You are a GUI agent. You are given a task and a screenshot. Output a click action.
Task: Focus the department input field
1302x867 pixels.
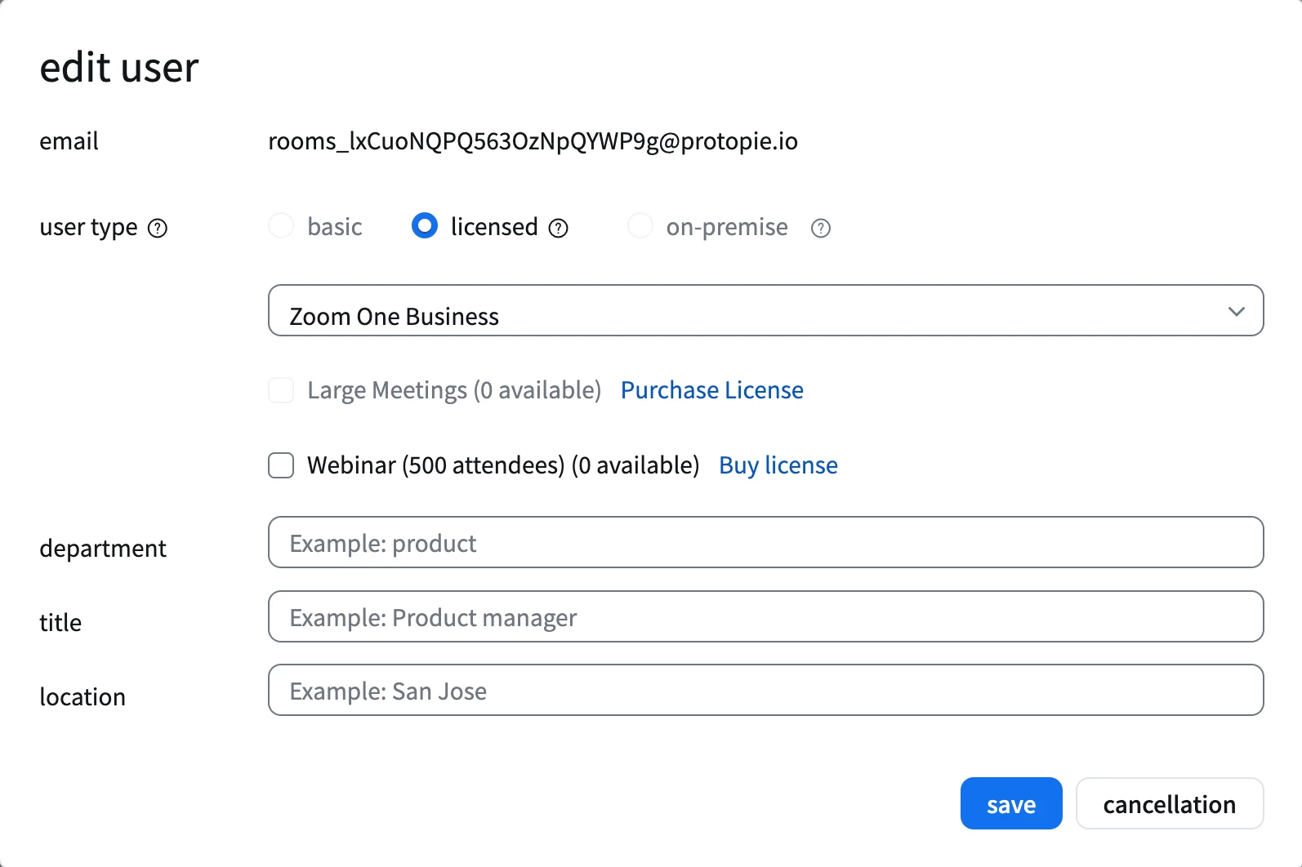pos(765,543)
